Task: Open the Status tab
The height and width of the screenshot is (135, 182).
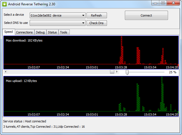Action: click(x=52, y=32)
